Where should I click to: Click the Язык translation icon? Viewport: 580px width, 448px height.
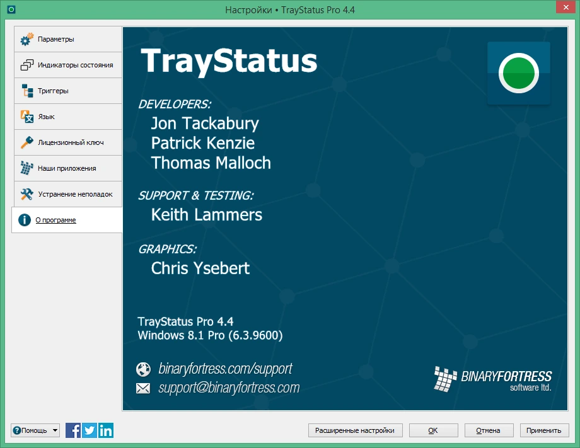click(x=27, y=117)
